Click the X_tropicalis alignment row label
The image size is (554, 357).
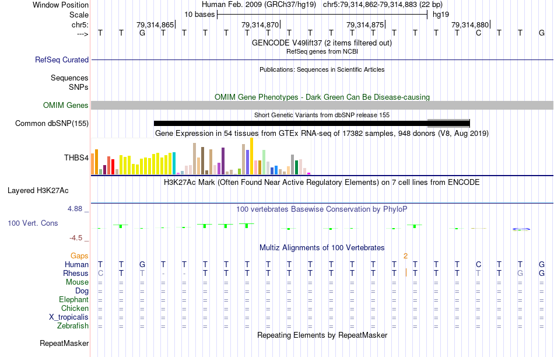tap(69, 317)
